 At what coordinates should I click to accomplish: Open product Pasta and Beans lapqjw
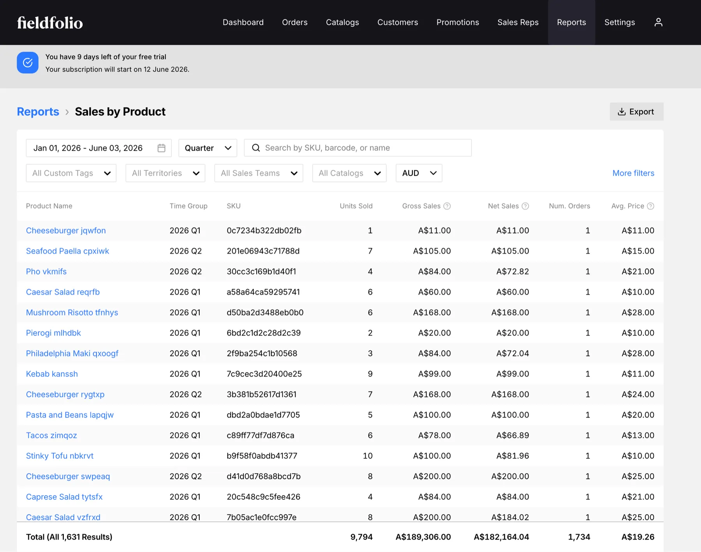pos(70,415)
